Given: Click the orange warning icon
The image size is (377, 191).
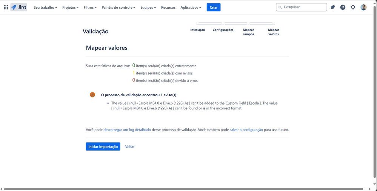Looking at the screenshot, I should click(92, 95).
